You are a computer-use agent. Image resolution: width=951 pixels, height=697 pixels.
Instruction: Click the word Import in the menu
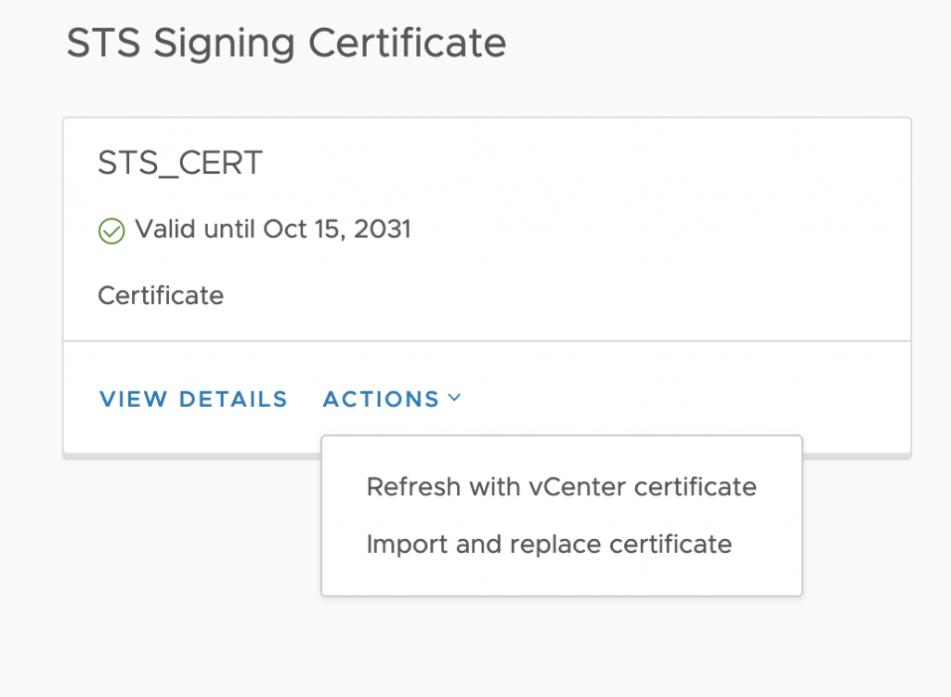tap(396, 544)
